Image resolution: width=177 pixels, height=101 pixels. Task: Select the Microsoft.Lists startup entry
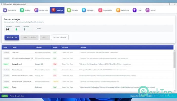point(87,70)
